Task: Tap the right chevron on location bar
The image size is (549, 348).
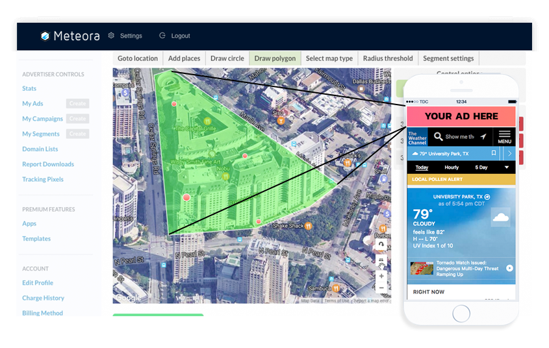Action: coord(510,153)
